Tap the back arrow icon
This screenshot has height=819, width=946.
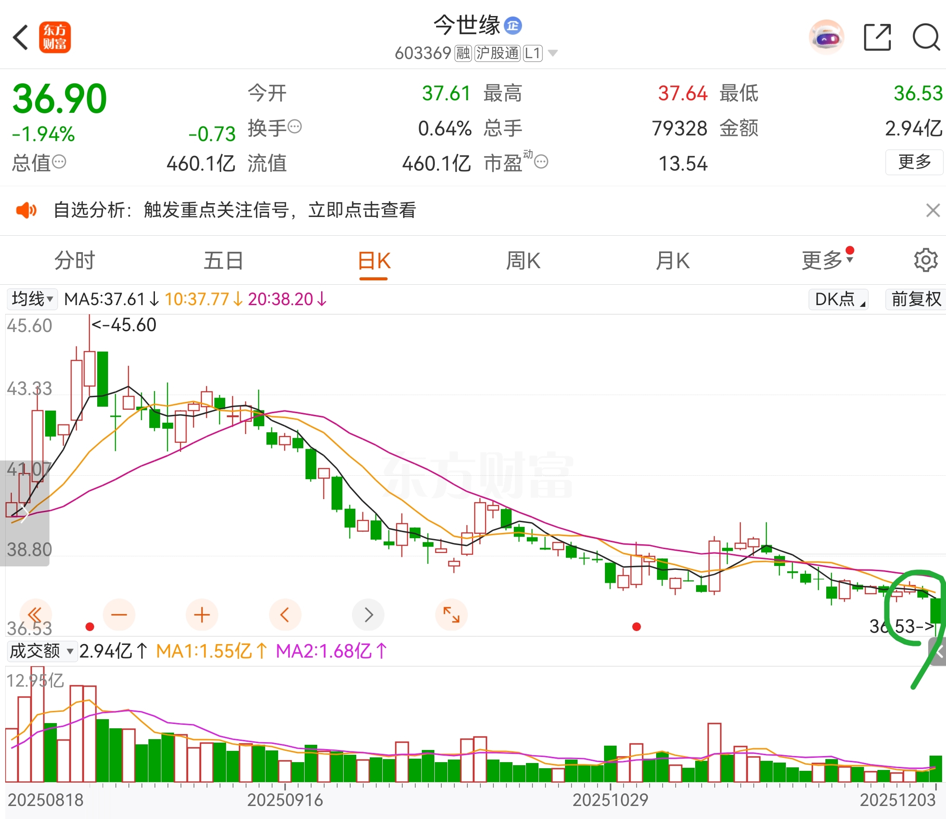21,37
